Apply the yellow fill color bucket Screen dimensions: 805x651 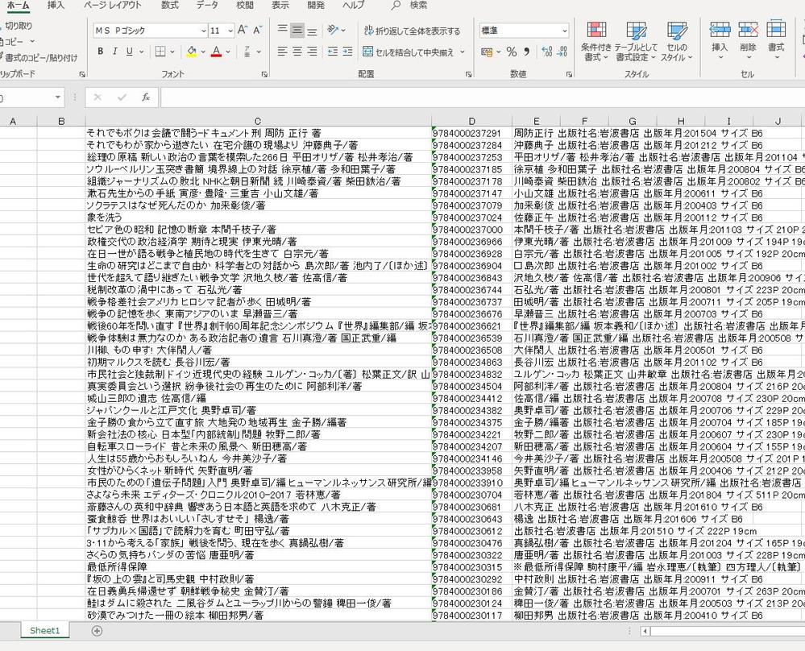(x=192, y=52)
